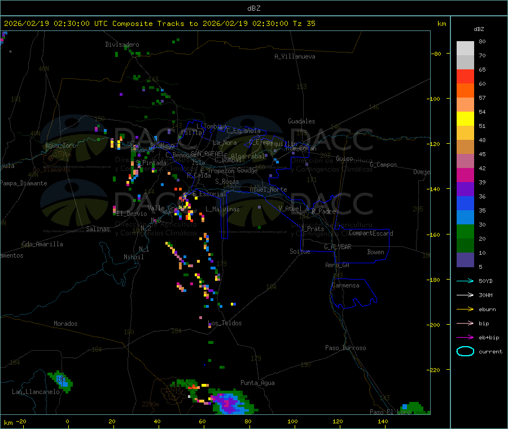Click the pink bip arrow icon
This screenshot has height=429, width=508.
tap(465, 323)
